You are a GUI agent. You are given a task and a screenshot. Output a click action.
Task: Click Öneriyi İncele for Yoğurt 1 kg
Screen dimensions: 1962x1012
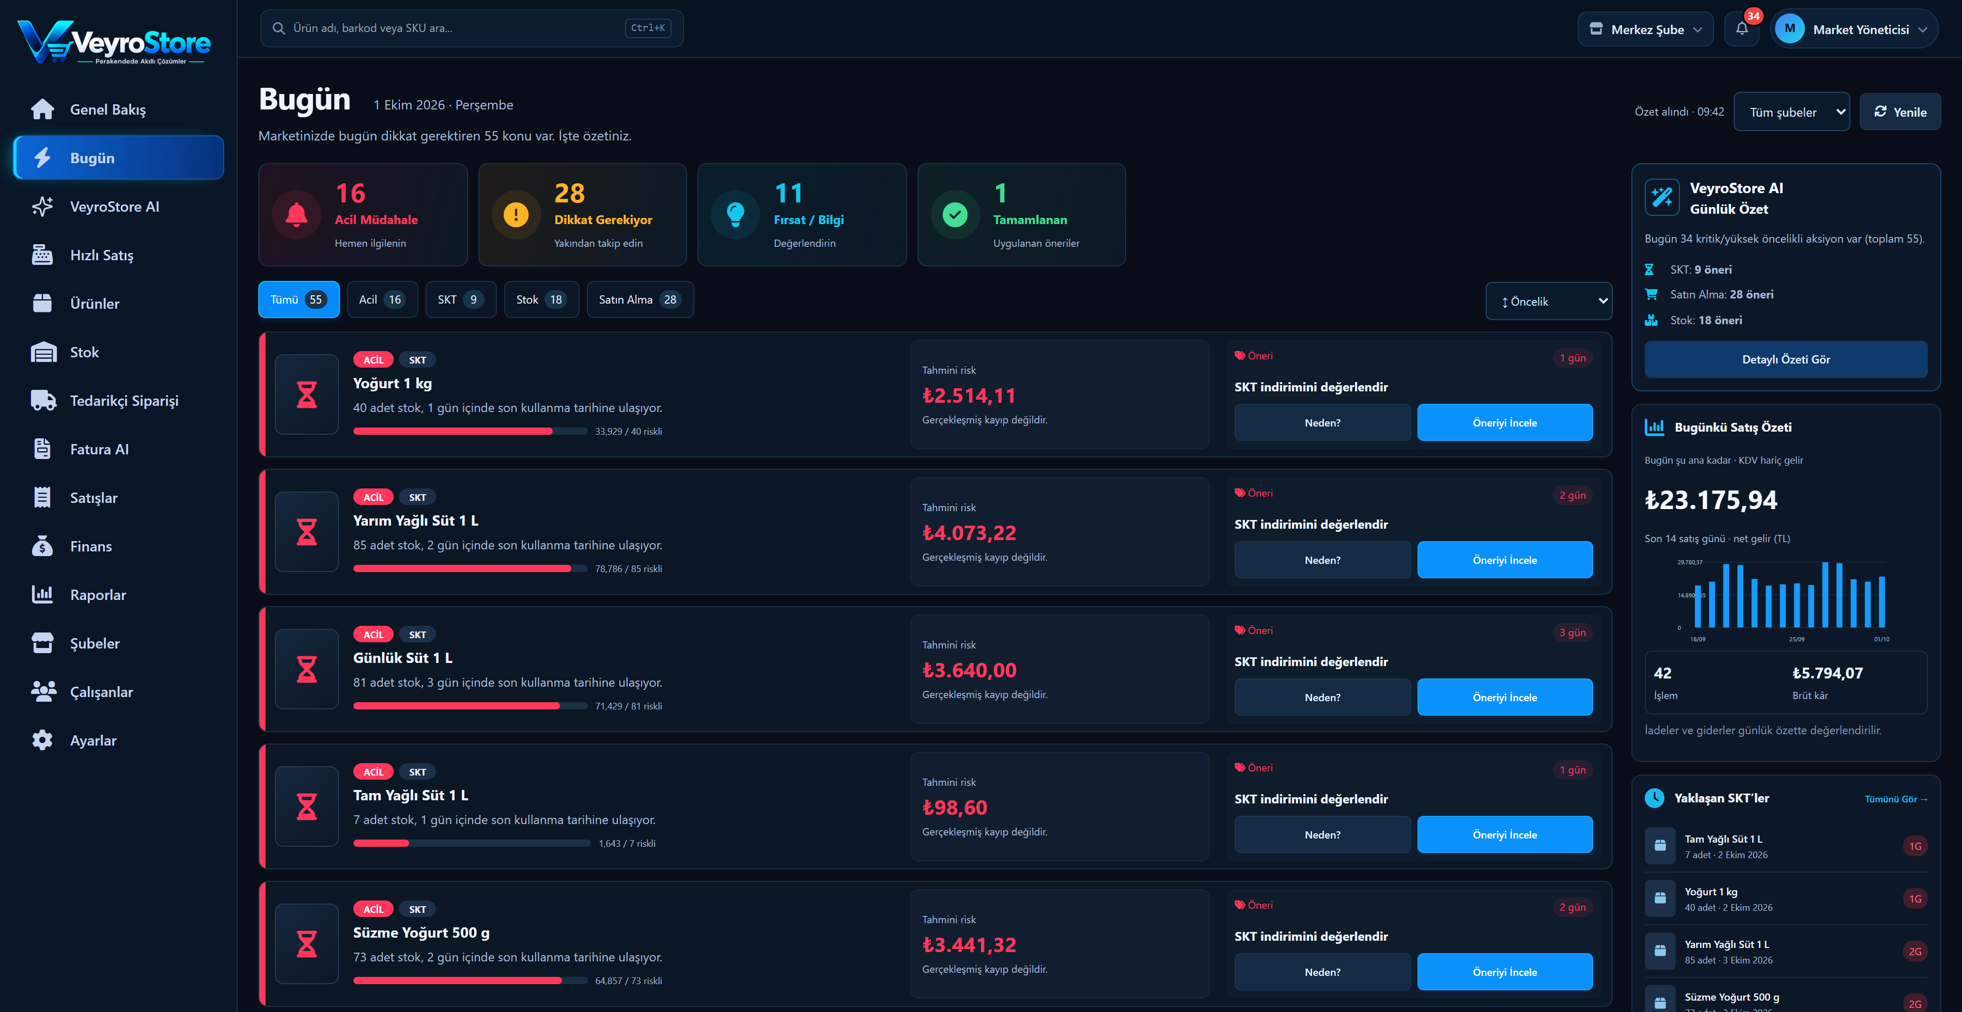pos(1504,423)
